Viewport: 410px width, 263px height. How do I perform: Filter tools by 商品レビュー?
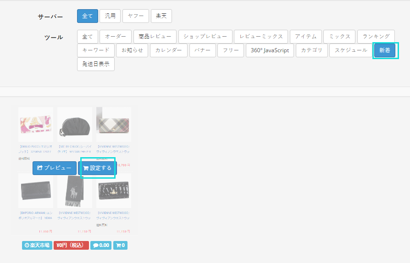(x=155, y=37)
